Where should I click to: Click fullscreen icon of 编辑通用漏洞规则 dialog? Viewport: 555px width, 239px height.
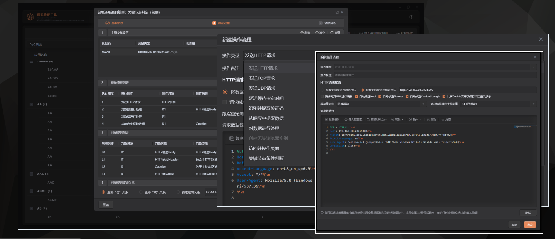337,12
